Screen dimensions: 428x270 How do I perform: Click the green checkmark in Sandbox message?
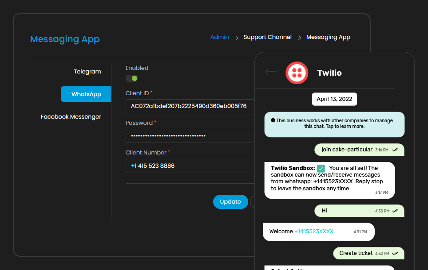pyautogui.click(x=321, y=168)
